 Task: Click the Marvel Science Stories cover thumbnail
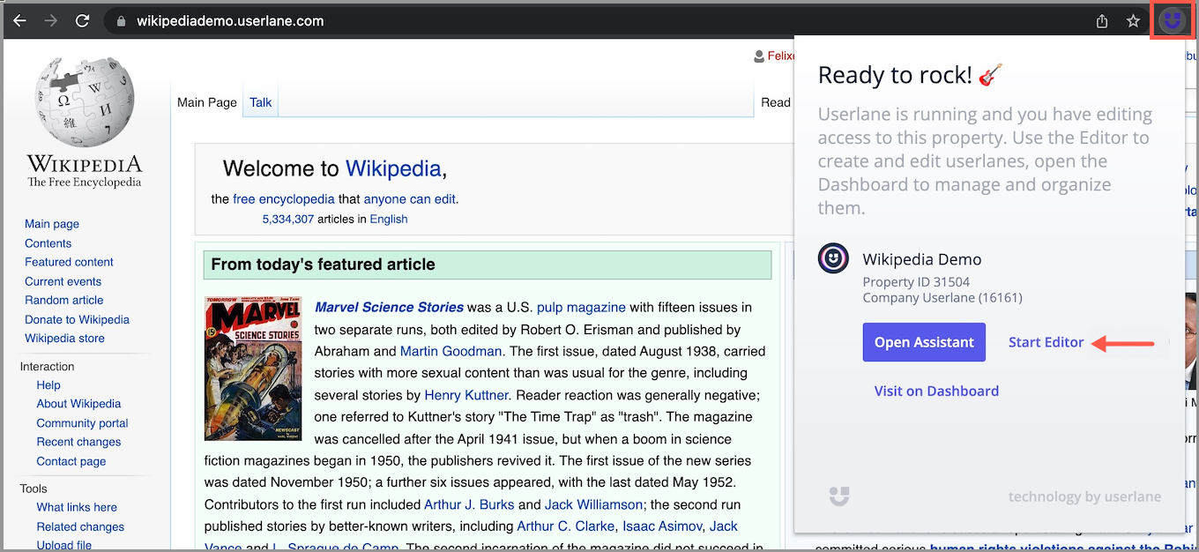coord(253,369)
